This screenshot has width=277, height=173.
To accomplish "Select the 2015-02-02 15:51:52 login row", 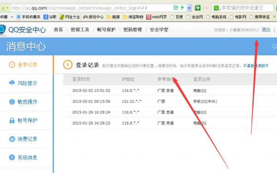I will pyautogui.click(x=170, y=90).
